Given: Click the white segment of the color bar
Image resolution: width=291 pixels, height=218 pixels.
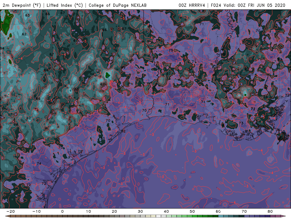Looking at the screenshot, I should tap(158, 216).
